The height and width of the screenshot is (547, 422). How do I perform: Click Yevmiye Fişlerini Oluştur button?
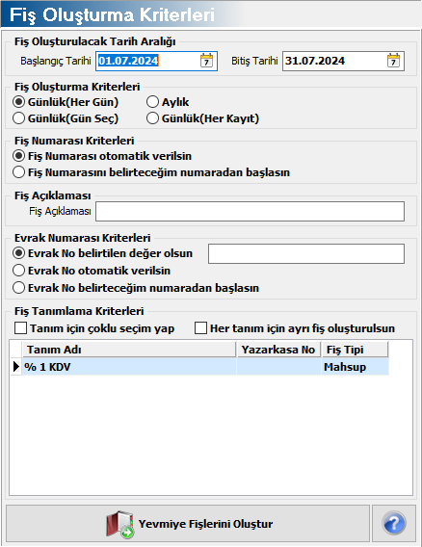coord(188,523)
